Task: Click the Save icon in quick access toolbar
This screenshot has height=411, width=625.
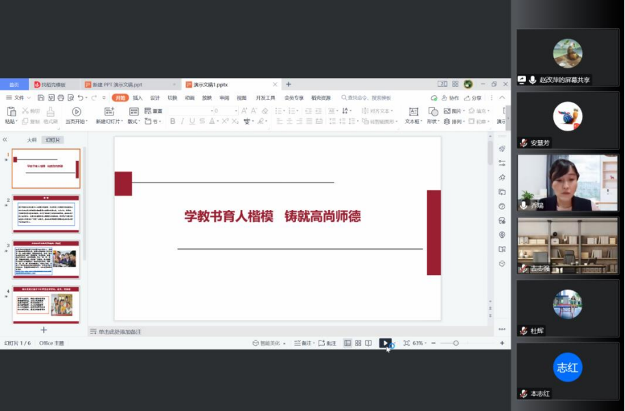Action: [x=42, y=98]
